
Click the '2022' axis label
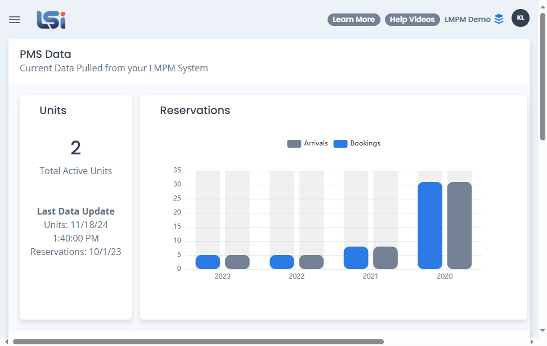click(x=297, y=276)
